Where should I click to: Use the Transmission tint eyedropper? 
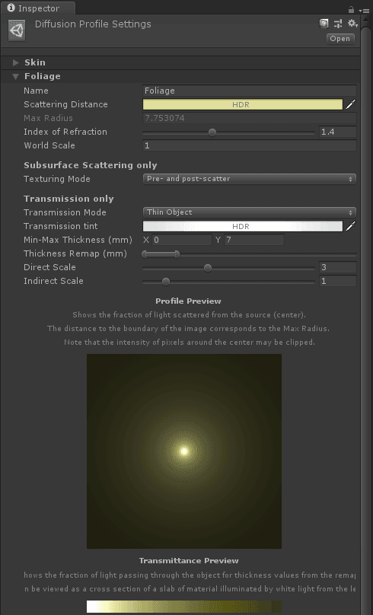pos(351,226)
